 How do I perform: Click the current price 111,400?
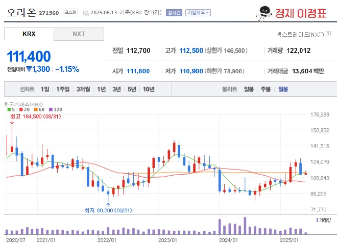(x=29, y=57)
